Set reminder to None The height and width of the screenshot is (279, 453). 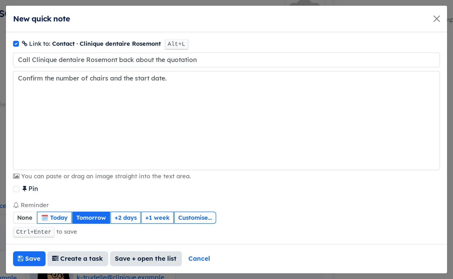(x=25, y=218)
